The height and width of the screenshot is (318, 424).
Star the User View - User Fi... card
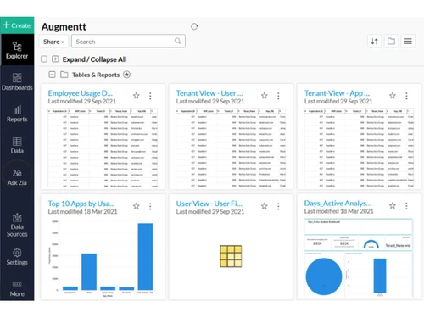coord(265,206)
